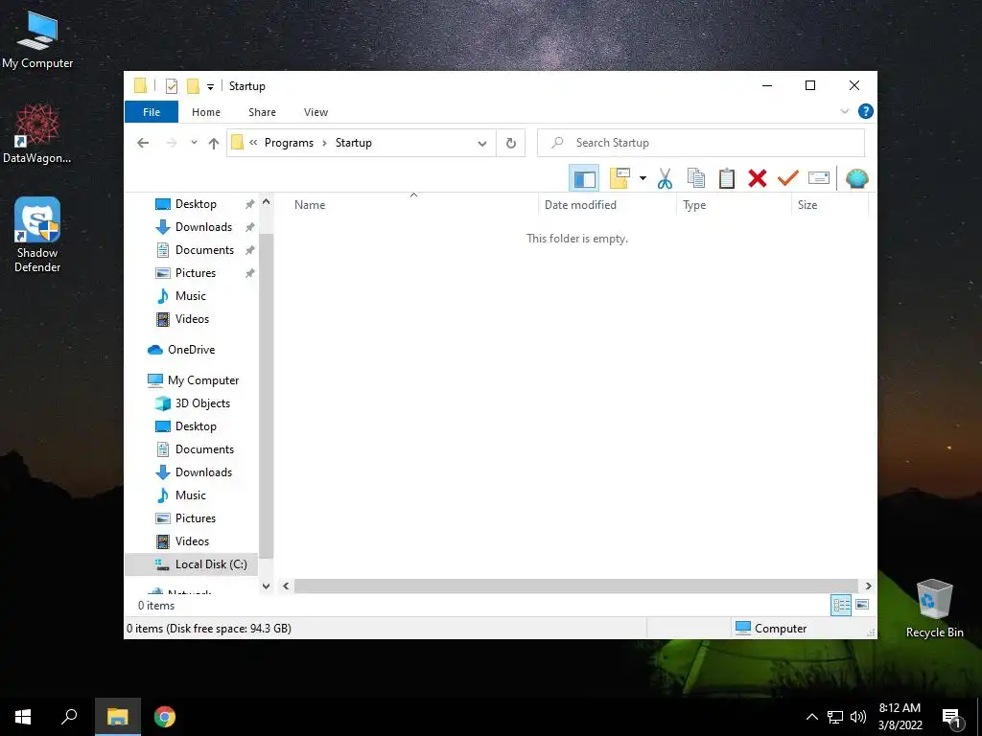This screenshot has height=736, width=982.
Task: Click the volume speaker tray icon
Action: 858,717
